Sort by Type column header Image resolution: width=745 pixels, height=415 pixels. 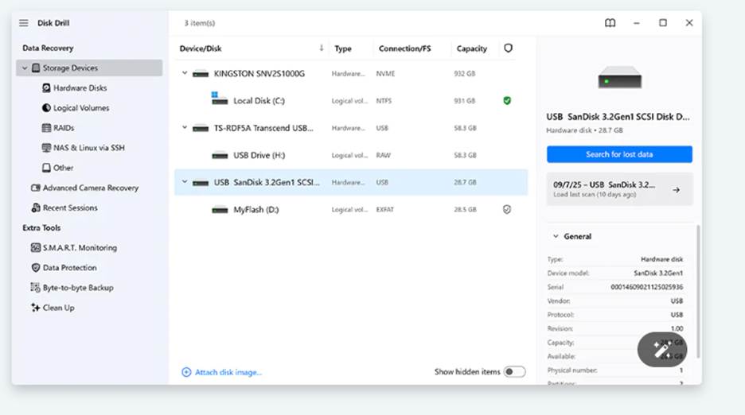[342, 48]
